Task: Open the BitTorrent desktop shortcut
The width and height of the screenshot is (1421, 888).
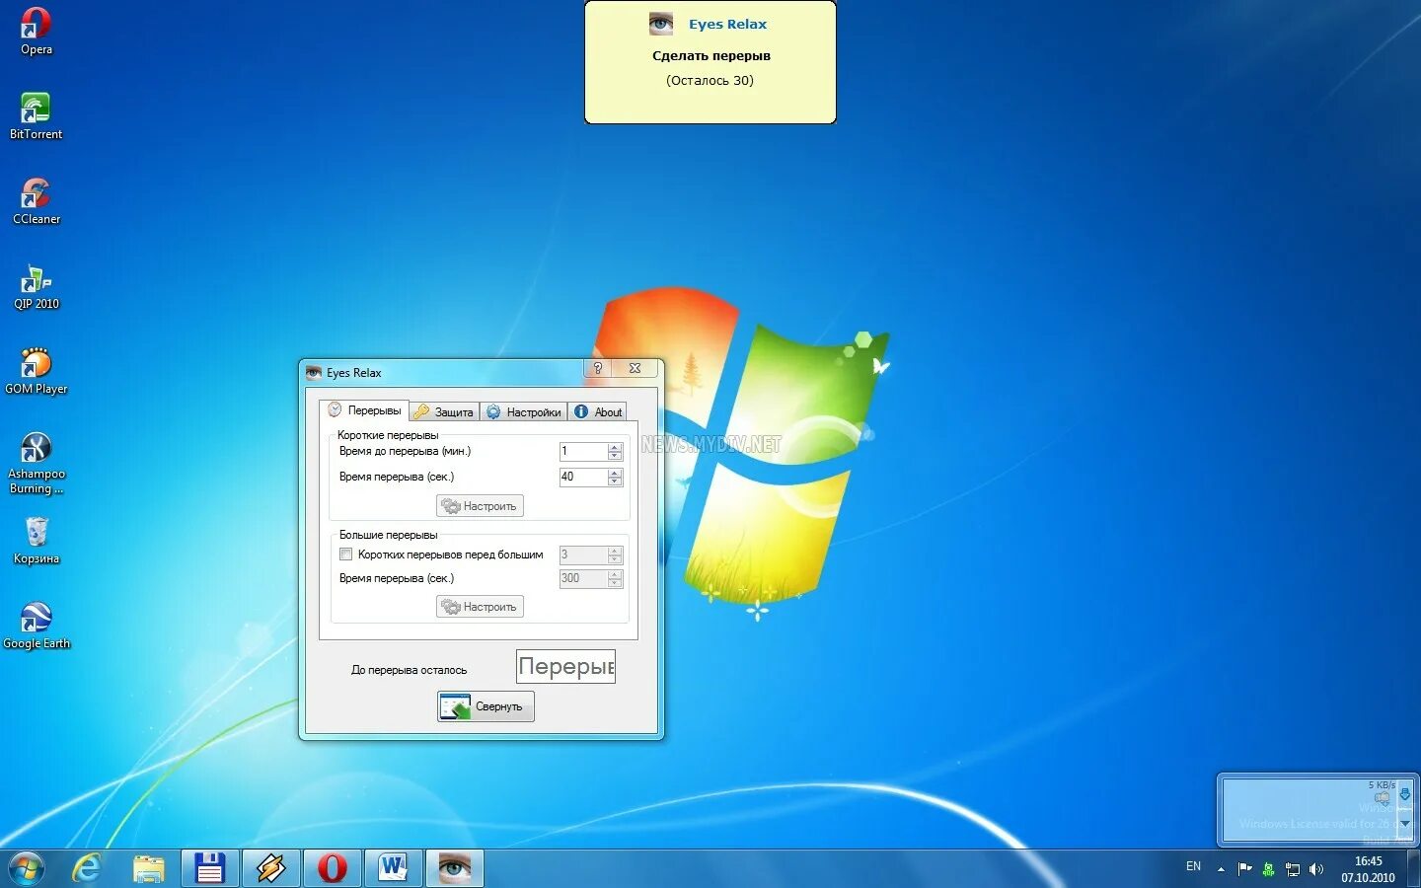Action: 36,115
